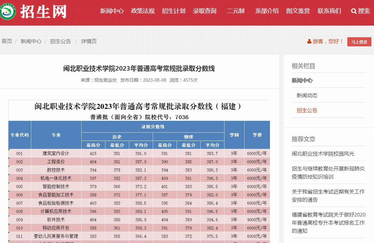Click the 新闻中心 breadcrumb link

click(31, 41)
